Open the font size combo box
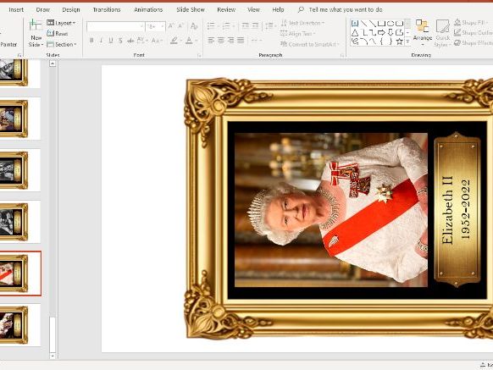This screenshot has width=493, height=370. click(156, 27)
